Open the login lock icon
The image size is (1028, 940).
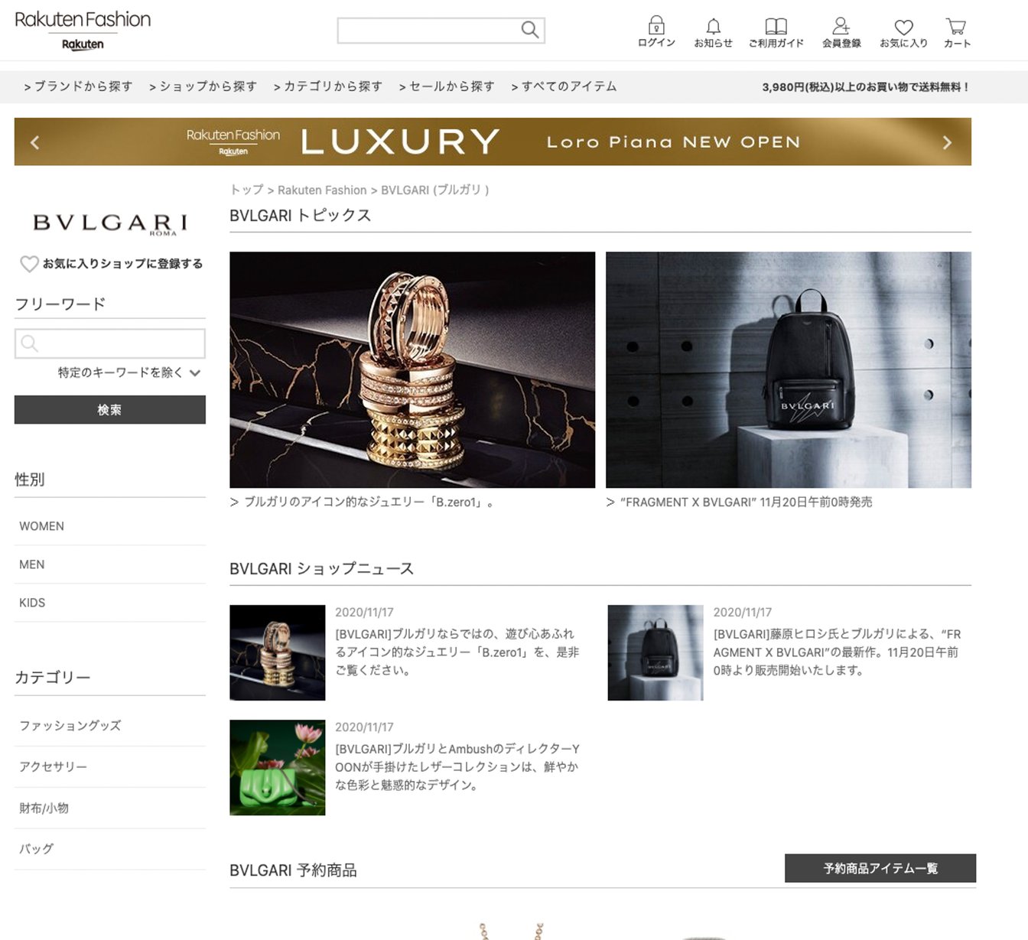tap(656, 26)
